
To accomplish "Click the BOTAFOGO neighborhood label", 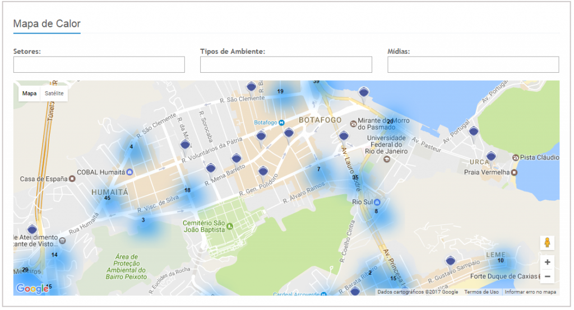I will click(x=320, y=120).
